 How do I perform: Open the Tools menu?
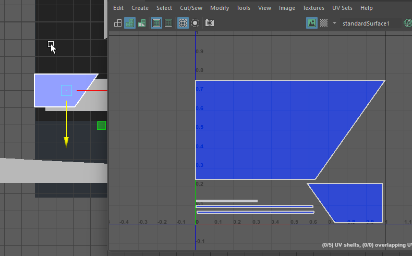point(244,8)
